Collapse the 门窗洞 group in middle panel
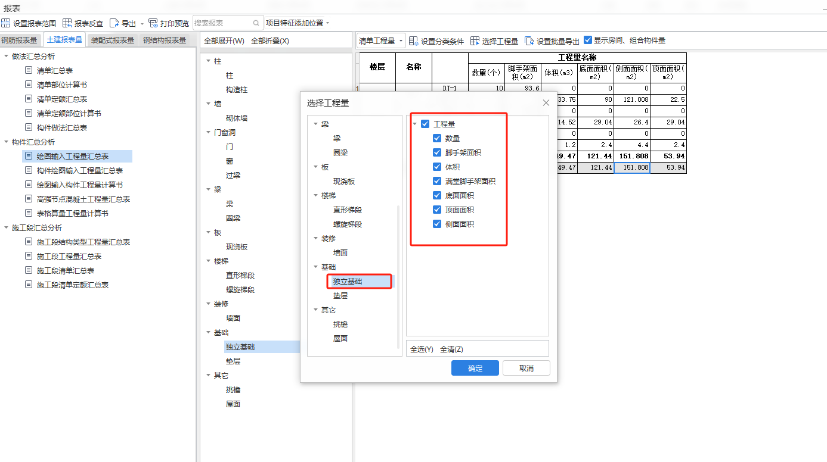The width and height of the screenshot is (827, 462). [x=208, y=132]
